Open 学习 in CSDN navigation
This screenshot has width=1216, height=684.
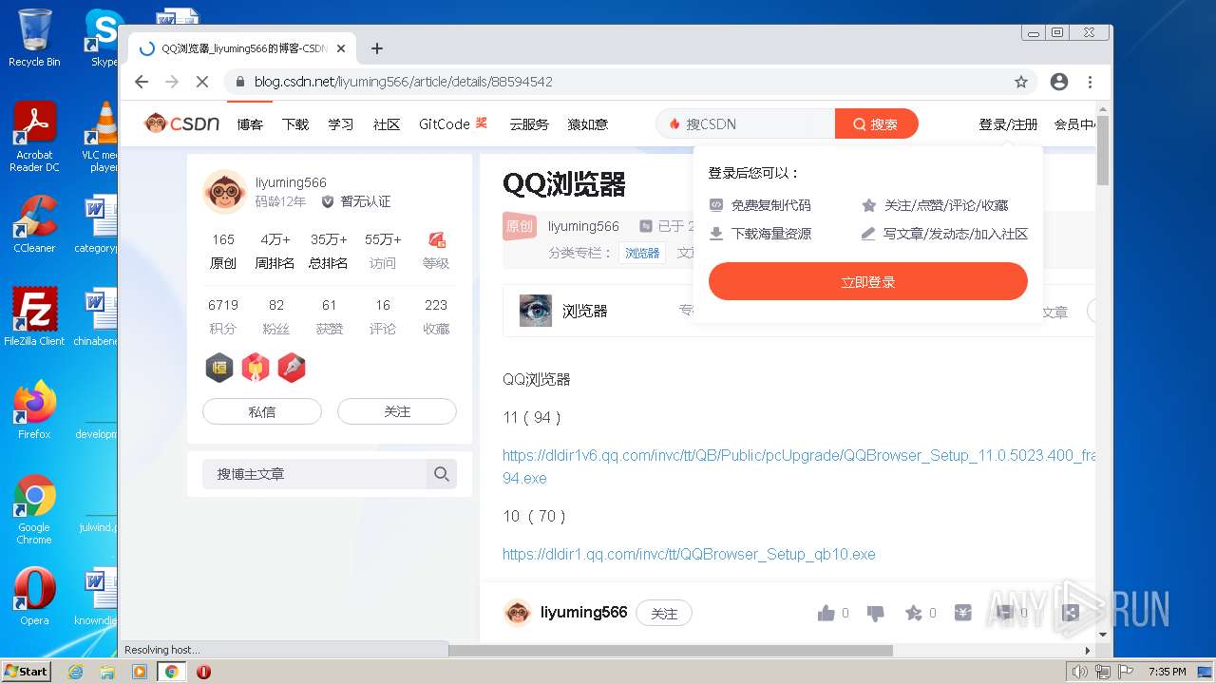(341, 124)
